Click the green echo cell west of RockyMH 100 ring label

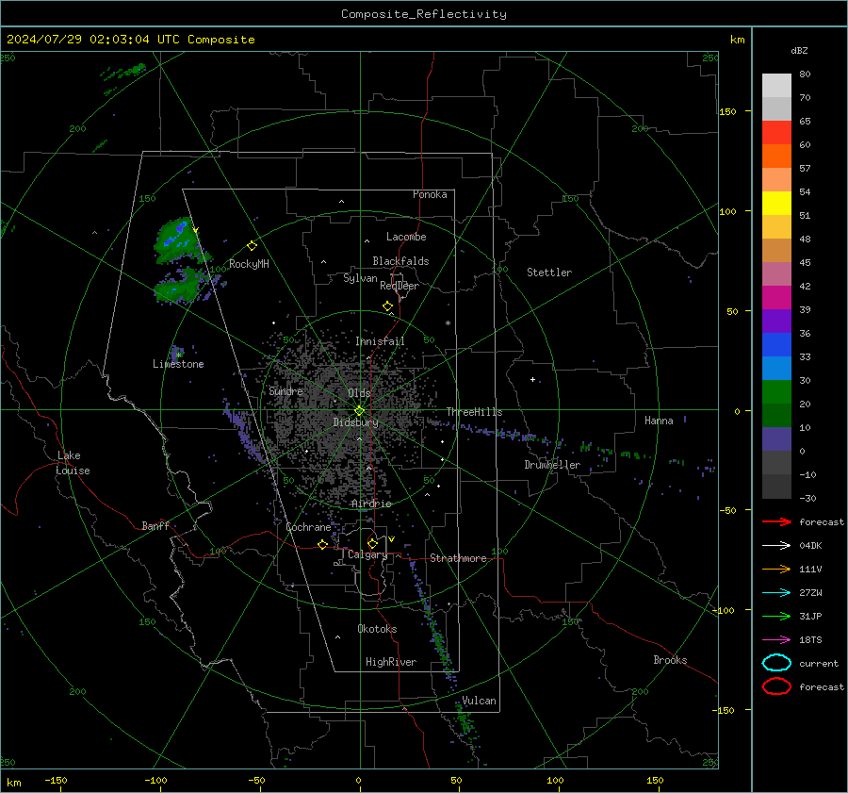[178, 286]
